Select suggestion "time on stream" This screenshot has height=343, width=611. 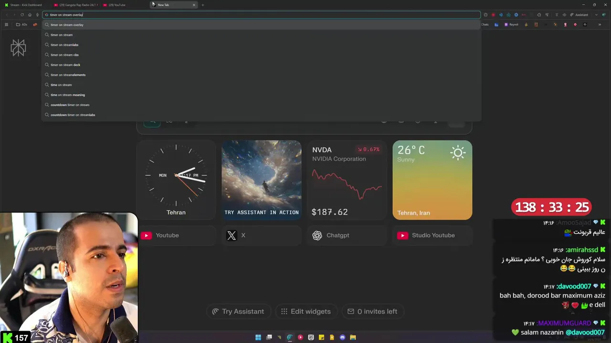point(261,85)
